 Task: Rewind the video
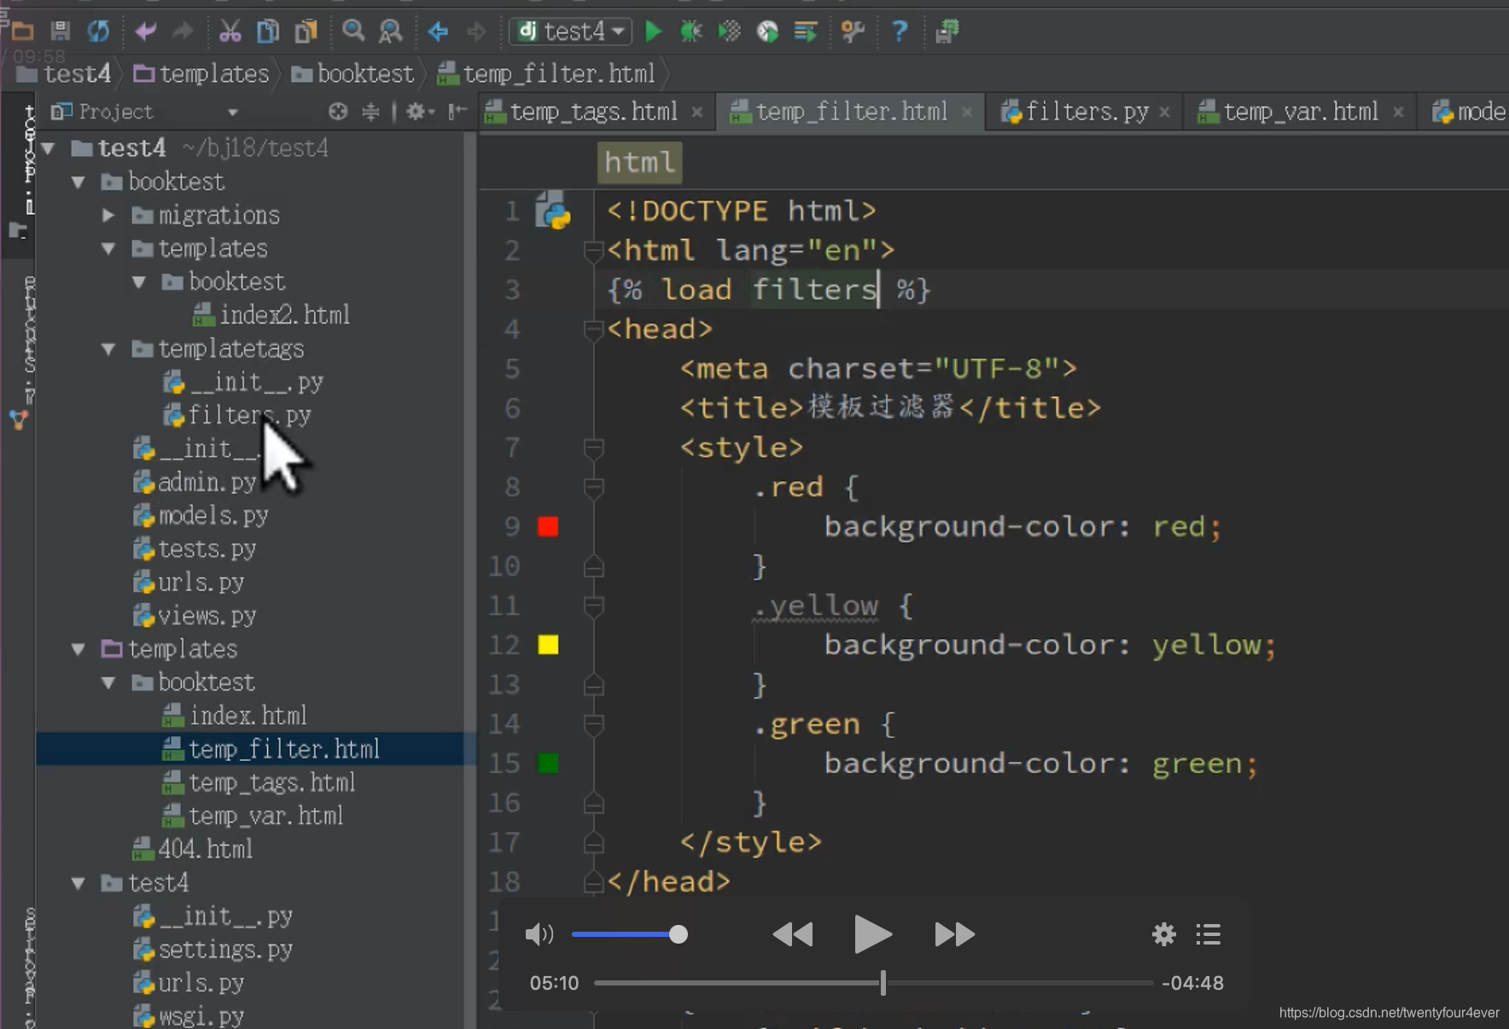792,934
